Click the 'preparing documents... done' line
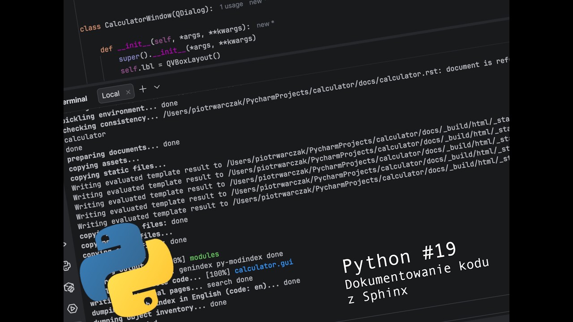573x322 pixels. tap(123, 151)
